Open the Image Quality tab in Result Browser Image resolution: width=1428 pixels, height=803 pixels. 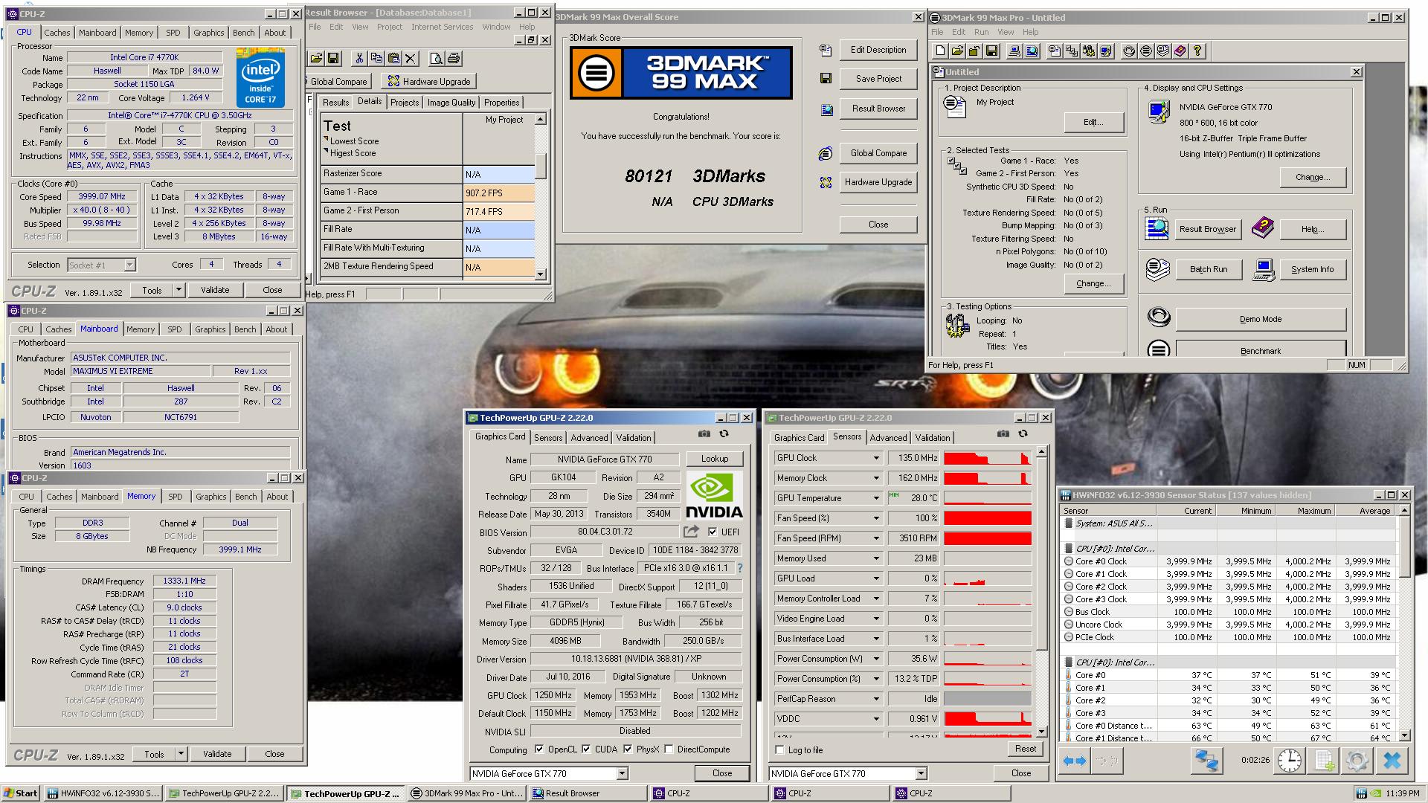451,103
